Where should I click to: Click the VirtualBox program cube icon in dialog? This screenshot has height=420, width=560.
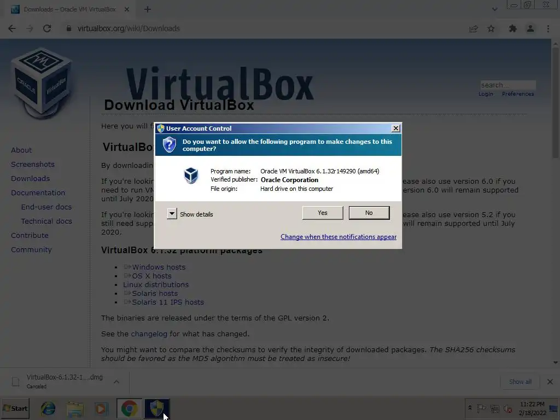pos(191,176)
